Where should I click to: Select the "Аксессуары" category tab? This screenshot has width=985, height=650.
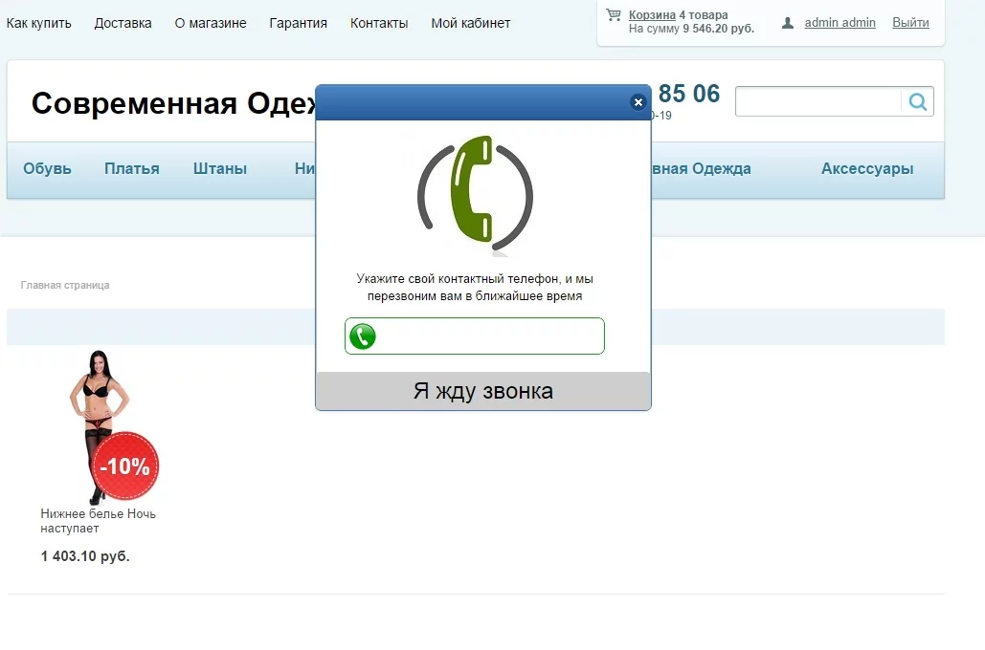(x=866, y=169)
